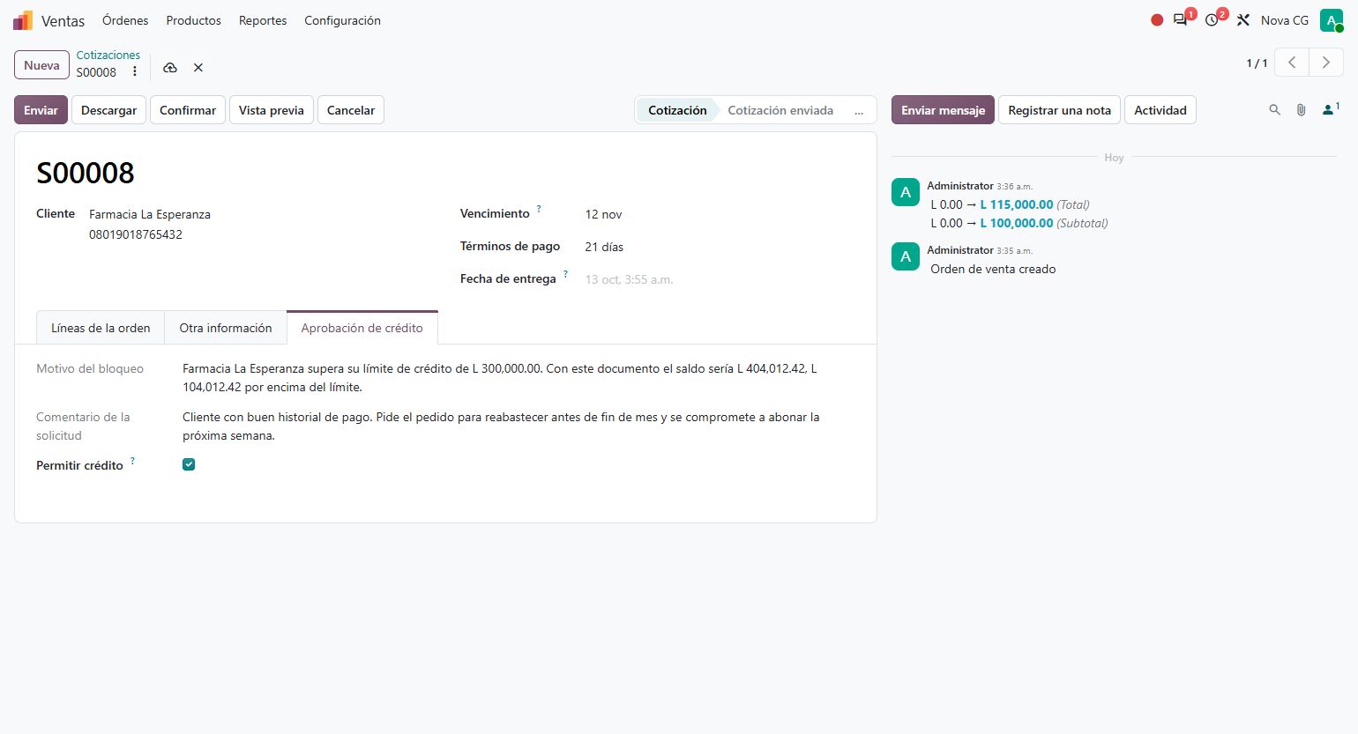
Task: Click the Enviar button
Action: [41, 110]
